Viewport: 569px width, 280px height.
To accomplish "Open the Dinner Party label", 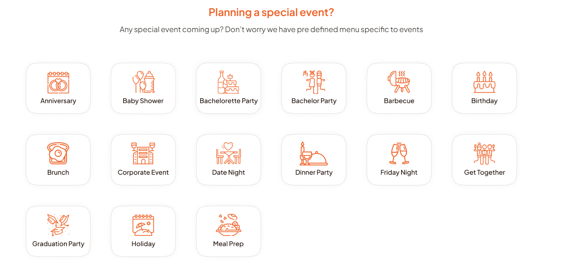I will (314, 172).
